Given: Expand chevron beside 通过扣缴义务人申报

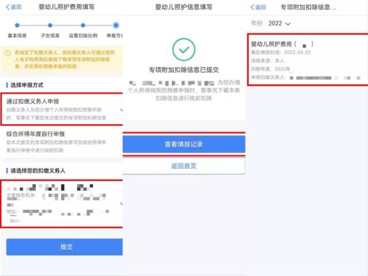Looking at the screenshot, I should [x=121, y=110].
